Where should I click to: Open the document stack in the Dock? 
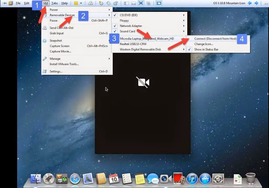coord(238,179)
